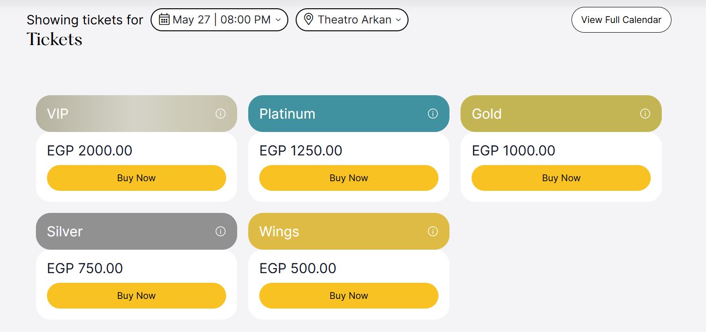
Task: View Wings ticket info icon
Action: (433, 231)
